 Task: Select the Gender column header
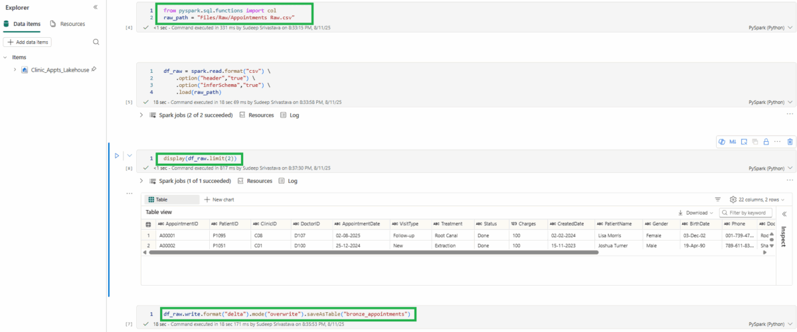tap(660, 224)
